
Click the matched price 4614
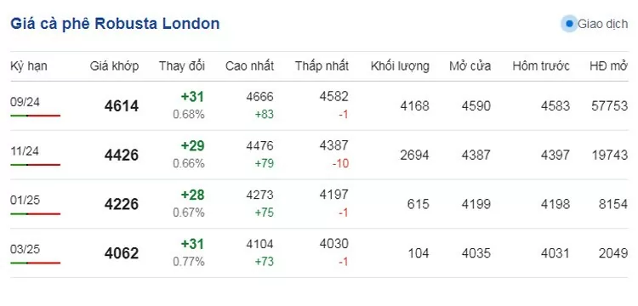(122, 106)
